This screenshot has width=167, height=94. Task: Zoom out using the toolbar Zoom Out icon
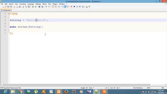pos(49,7)
